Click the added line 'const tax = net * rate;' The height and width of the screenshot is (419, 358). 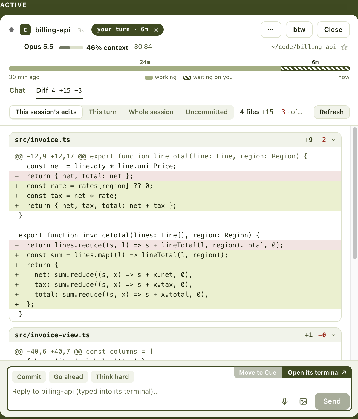tap(175, 196)
